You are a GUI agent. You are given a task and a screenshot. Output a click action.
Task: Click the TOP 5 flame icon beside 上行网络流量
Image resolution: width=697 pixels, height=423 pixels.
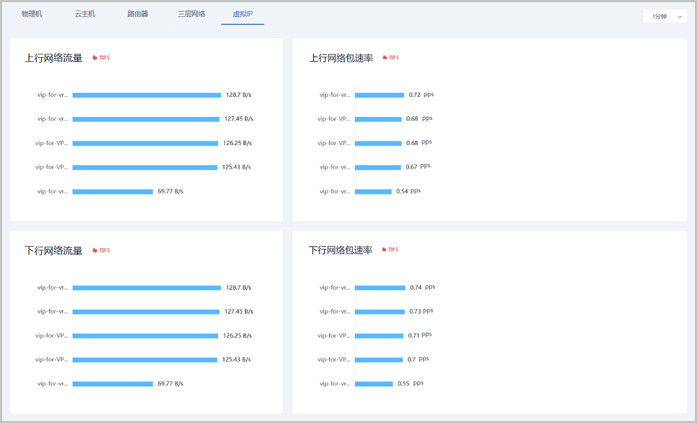[x=95, y=58]
